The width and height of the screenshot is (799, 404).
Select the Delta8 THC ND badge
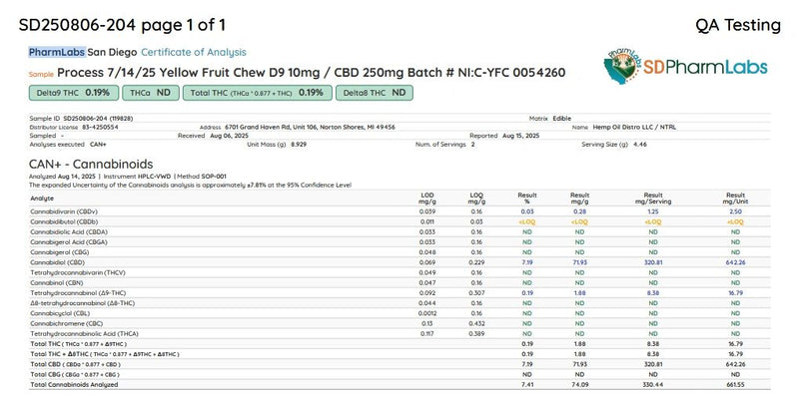[375, 93]
